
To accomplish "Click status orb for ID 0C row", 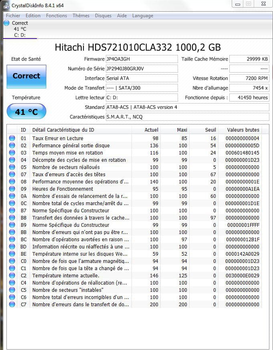I will point(12,203).
